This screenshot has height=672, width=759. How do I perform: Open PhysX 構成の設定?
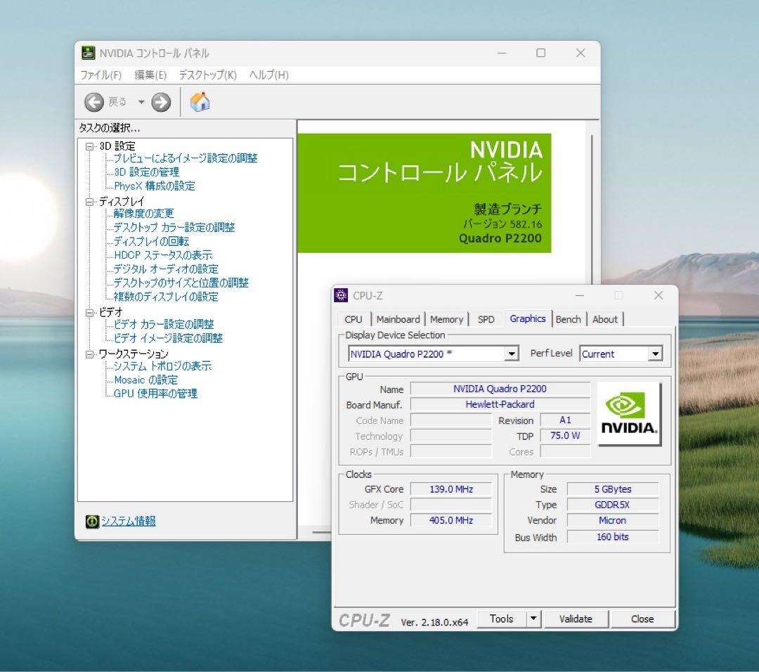[x=155, y=186]
